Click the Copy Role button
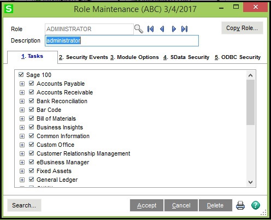 pyautogui.click(x=242, y=28)
